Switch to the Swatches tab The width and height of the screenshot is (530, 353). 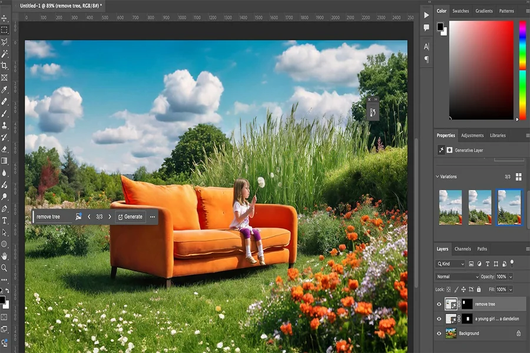(x=461, y=11)
